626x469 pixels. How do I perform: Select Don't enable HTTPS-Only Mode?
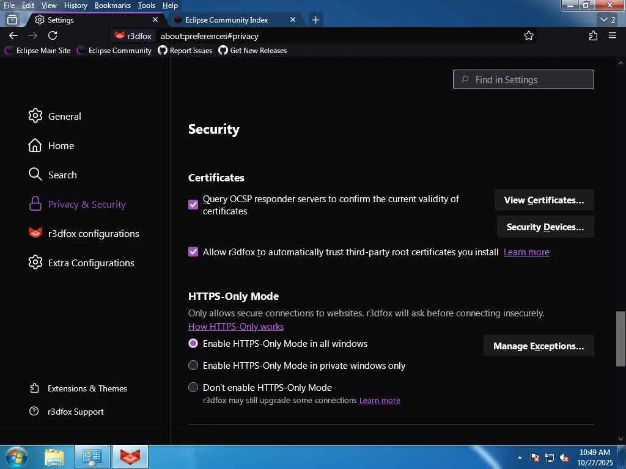coord(193,387)
